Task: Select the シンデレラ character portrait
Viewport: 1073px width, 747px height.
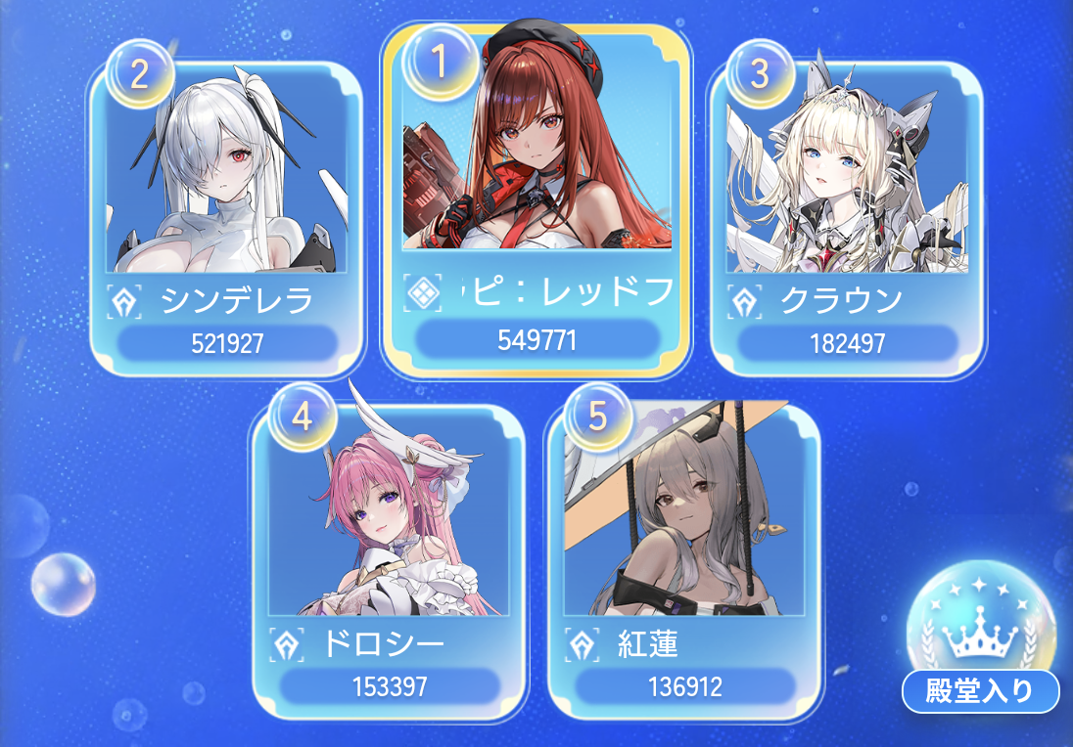Action: tap(226, 169)
